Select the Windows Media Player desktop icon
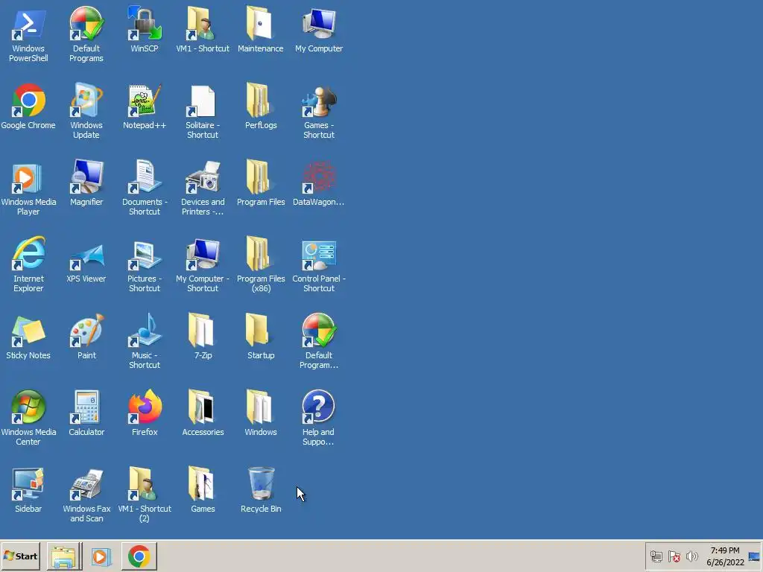This screenshot has width=763, height=572. (28, 177)
